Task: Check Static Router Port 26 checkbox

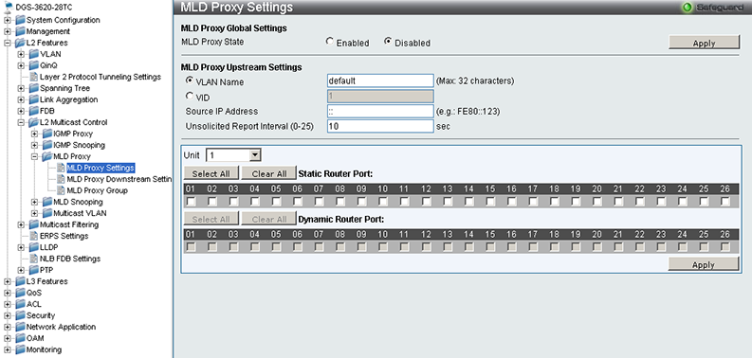Action: click(725, 202)
